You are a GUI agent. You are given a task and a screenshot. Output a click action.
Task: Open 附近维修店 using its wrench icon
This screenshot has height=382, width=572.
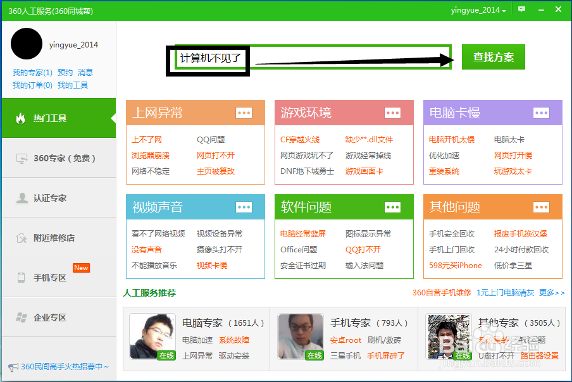tap(22, 238)
